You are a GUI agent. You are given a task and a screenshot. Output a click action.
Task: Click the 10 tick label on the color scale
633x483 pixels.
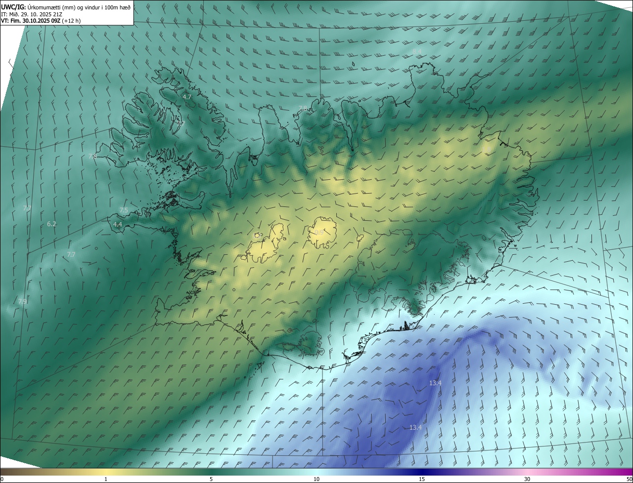point(316,479)
